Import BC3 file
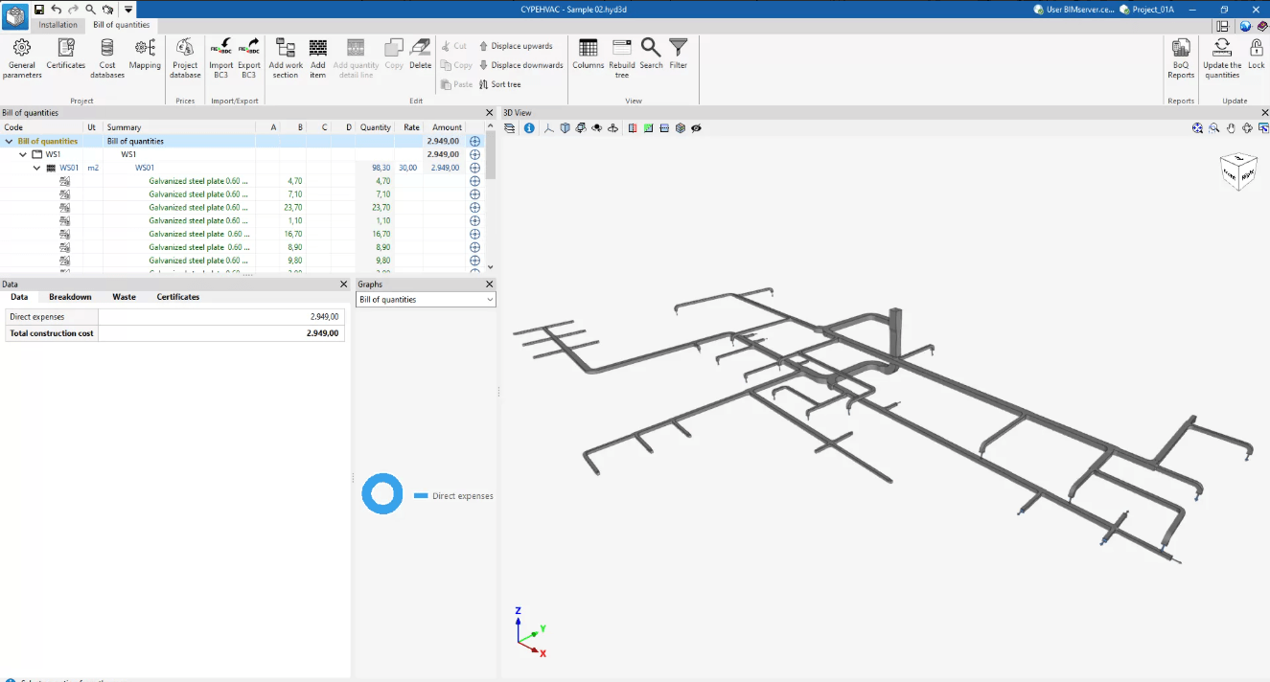1270x682 pixels. coord(221,58)
